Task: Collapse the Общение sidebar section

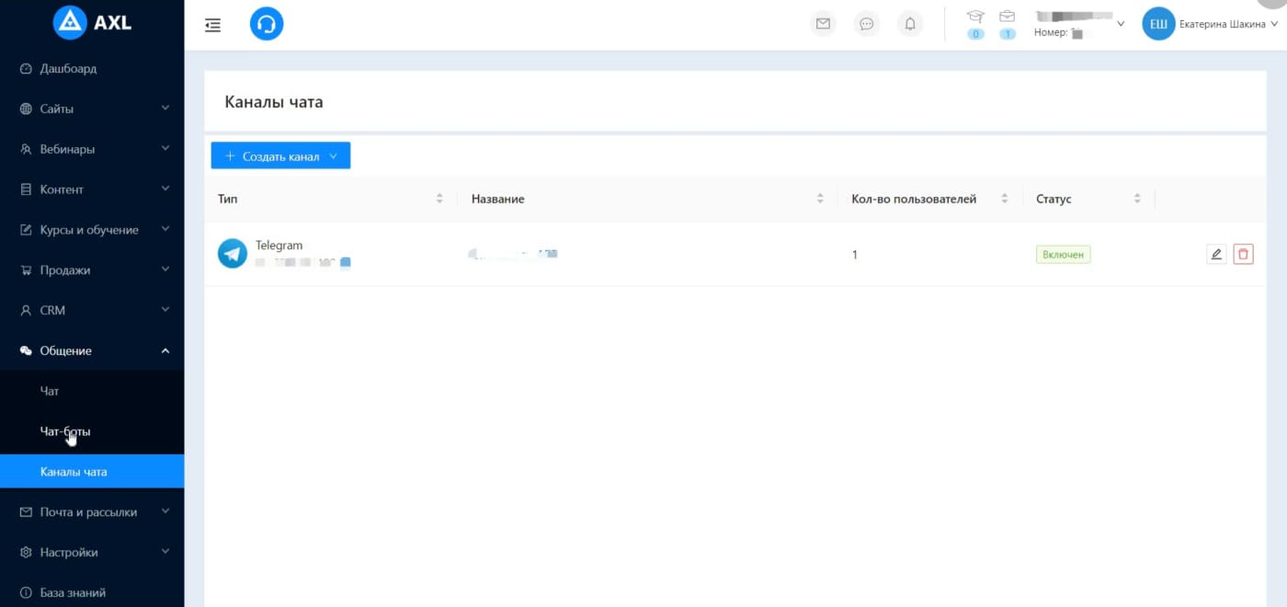Action: tap(92, 350)
